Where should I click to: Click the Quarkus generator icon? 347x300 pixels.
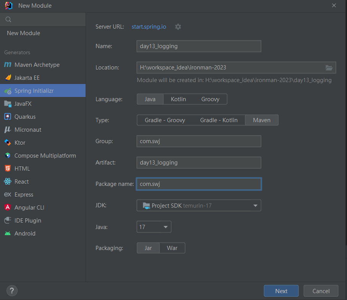pyautogui.click(x=8, y=117)
